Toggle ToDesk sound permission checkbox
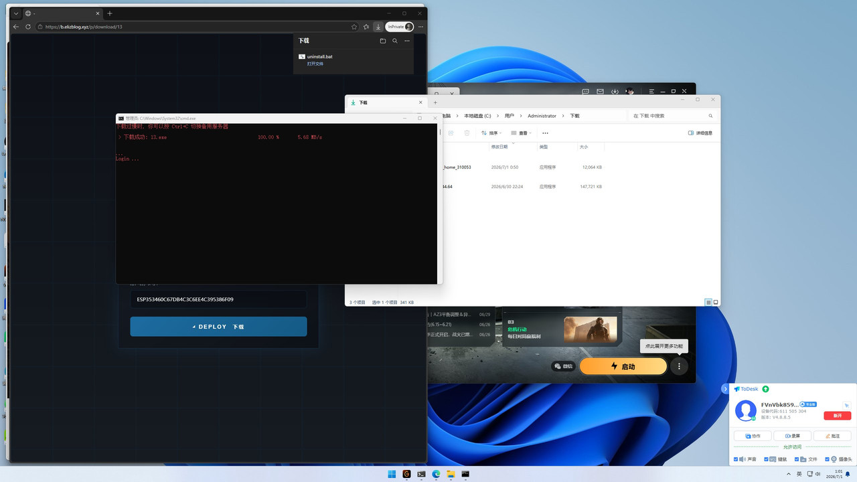 (736, 459)
